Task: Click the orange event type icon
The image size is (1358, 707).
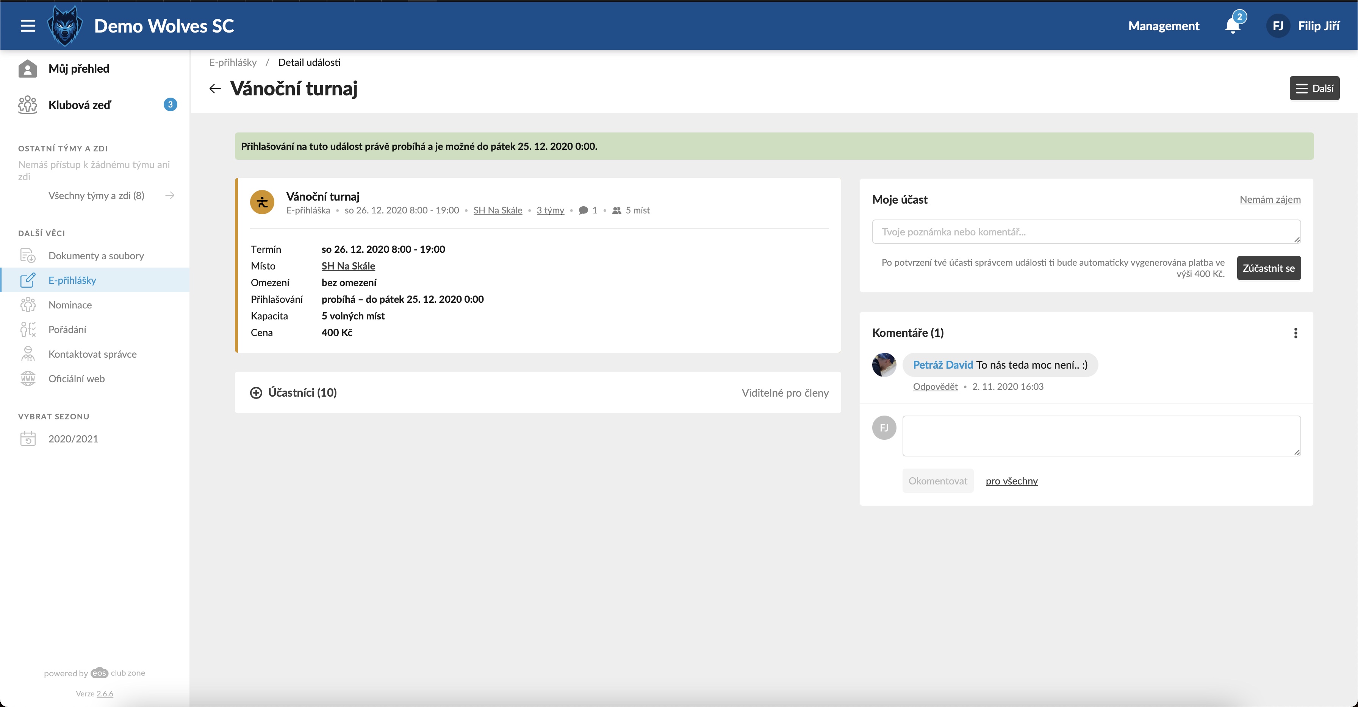Action: pyautogui.click(x=262, y=202)
